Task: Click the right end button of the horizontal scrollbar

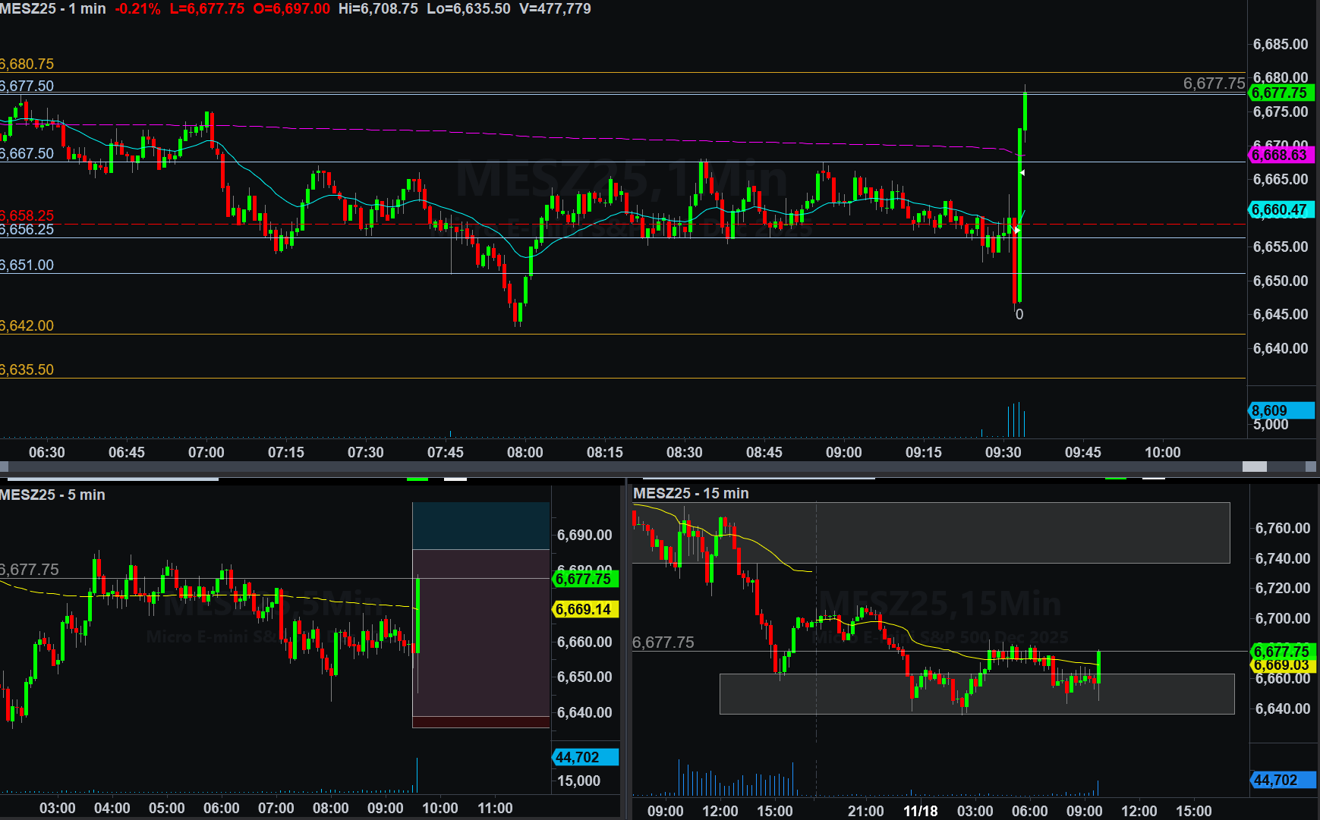Action: pyautogui.click(x=1310, y=467)
